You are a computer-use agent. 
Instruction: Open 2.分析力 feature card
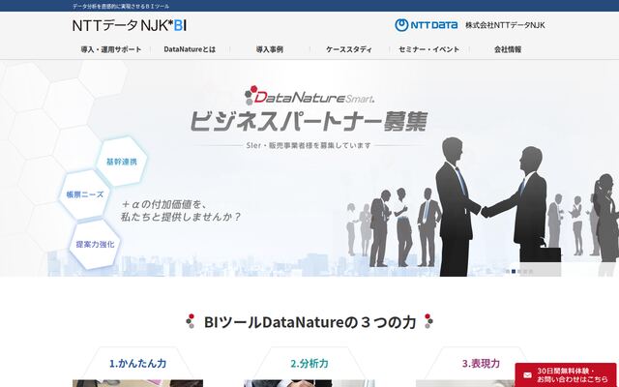(x=309, y=364)
